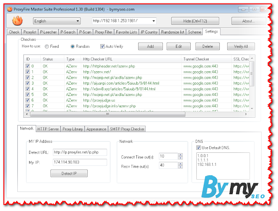Go to the Proxy Filter tab
This screenshot has height=211, width=278.
(103, 32)
